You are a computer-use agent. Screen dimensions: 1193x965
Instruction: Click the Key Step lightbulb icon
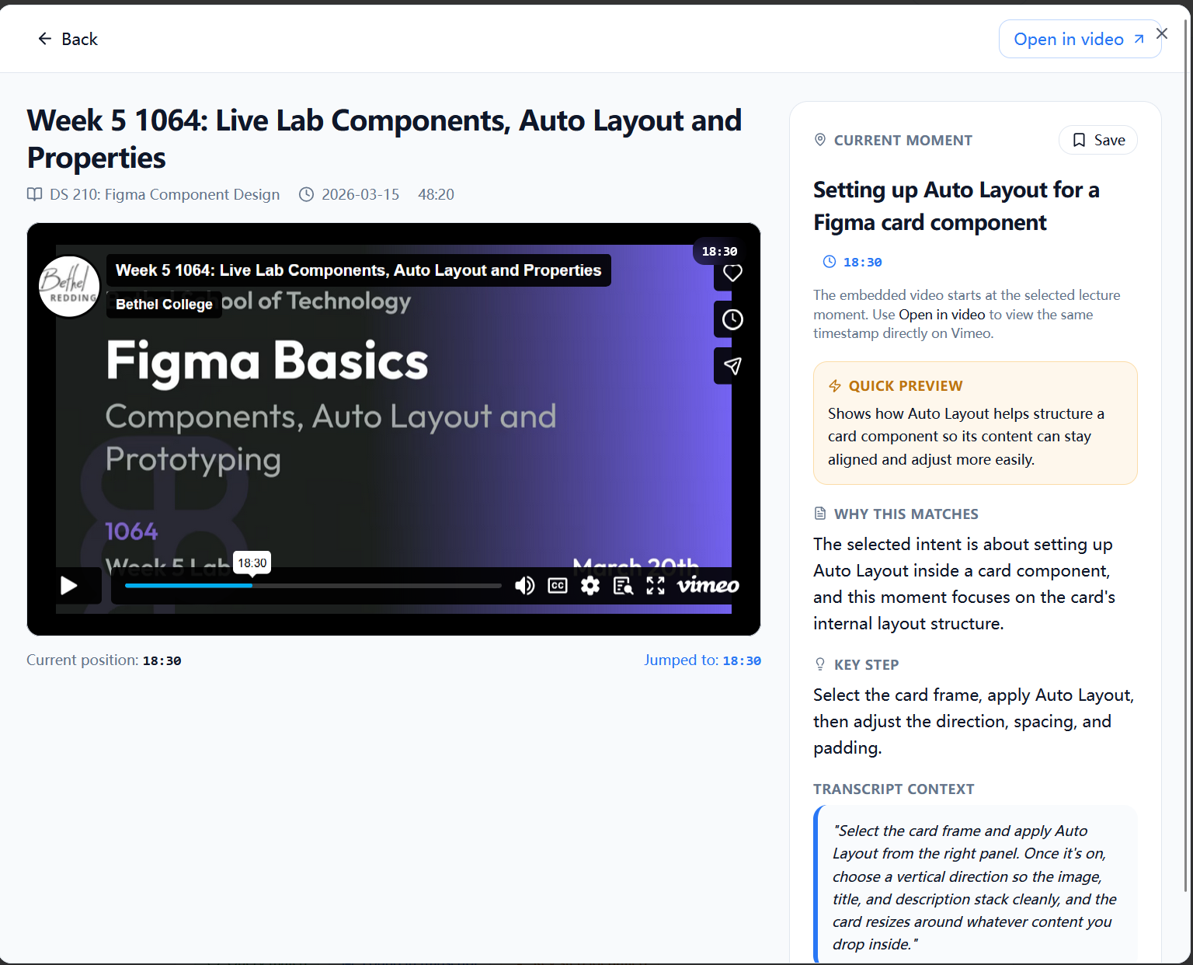[x=819, y=664]
